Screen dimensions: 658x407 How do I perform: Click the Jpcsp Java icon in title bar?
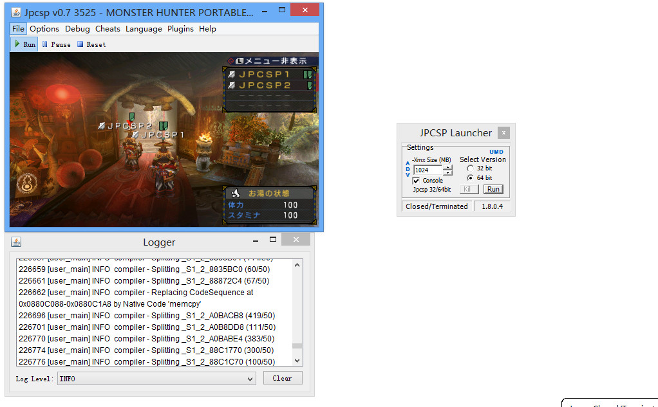[x=16, y=13]
